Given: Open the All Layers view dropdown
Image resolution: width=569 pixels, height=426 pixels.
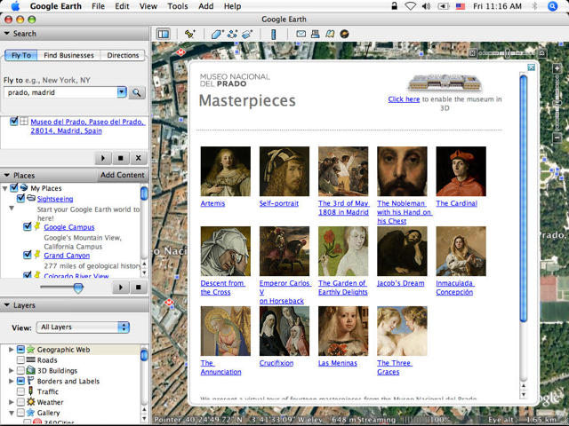Looking at the screenshot, I should pos(84,327).
